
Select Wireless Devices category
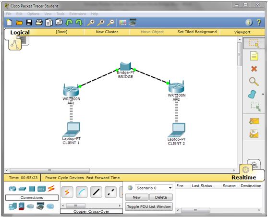point(41,189)
